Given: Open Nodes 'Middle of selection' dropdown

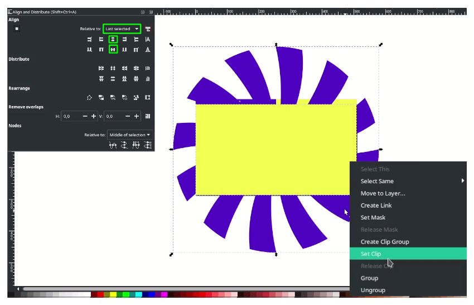Looking at the screenshot, I should coord(130,135).
